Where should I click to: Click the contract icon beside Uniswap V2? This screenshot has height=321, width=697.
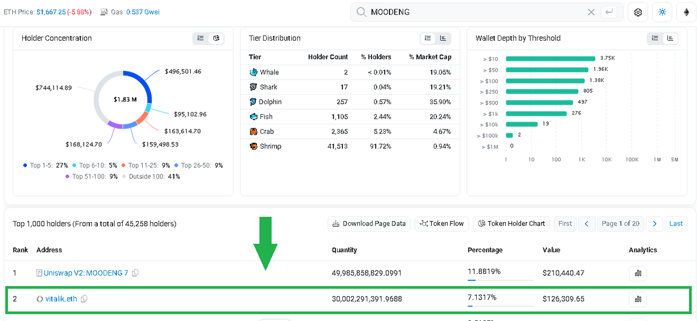pyautogui.click(x=40, y=273)
